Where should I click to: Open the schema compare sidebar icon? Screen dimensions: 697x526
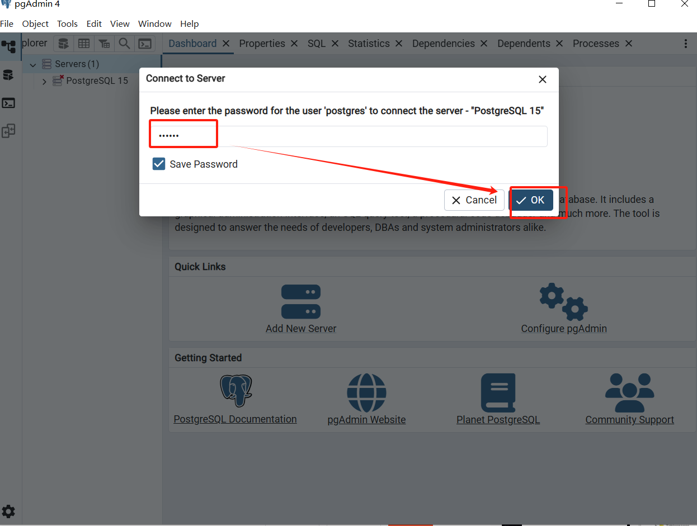coord(8,131)
